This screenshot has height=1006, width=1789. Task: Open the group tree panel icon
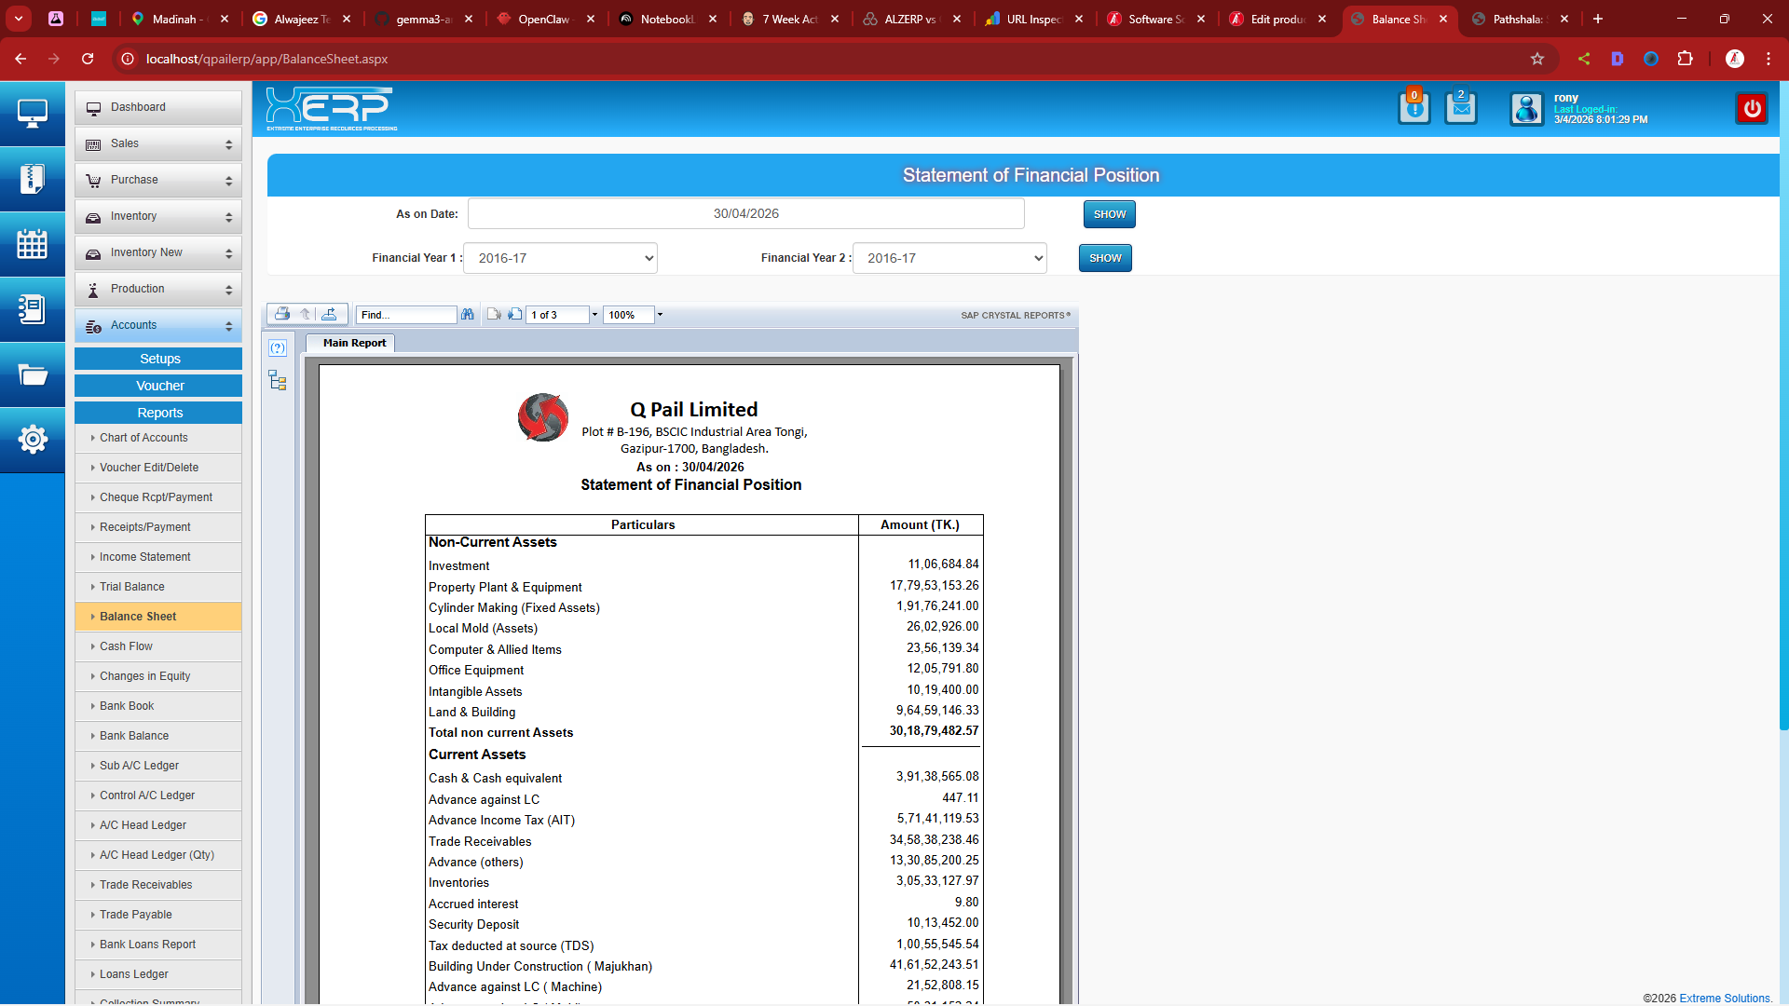278,380
